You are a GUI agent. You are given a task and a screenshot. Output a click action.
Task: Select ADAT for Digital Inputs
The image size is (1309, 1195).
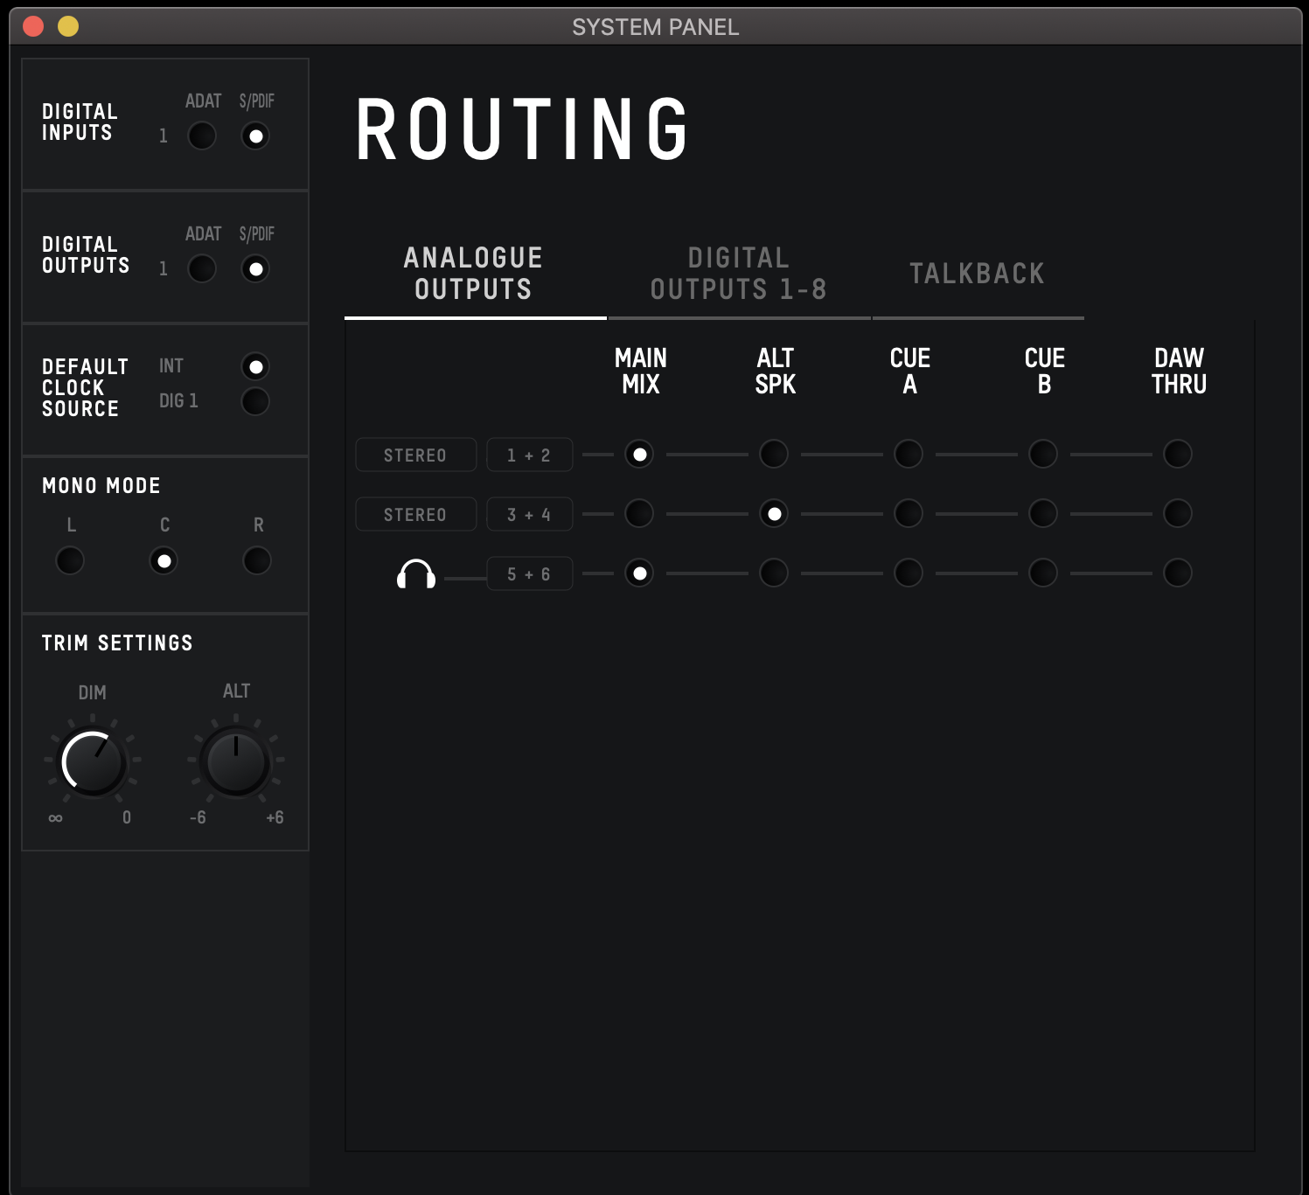[x=202, y=135]
